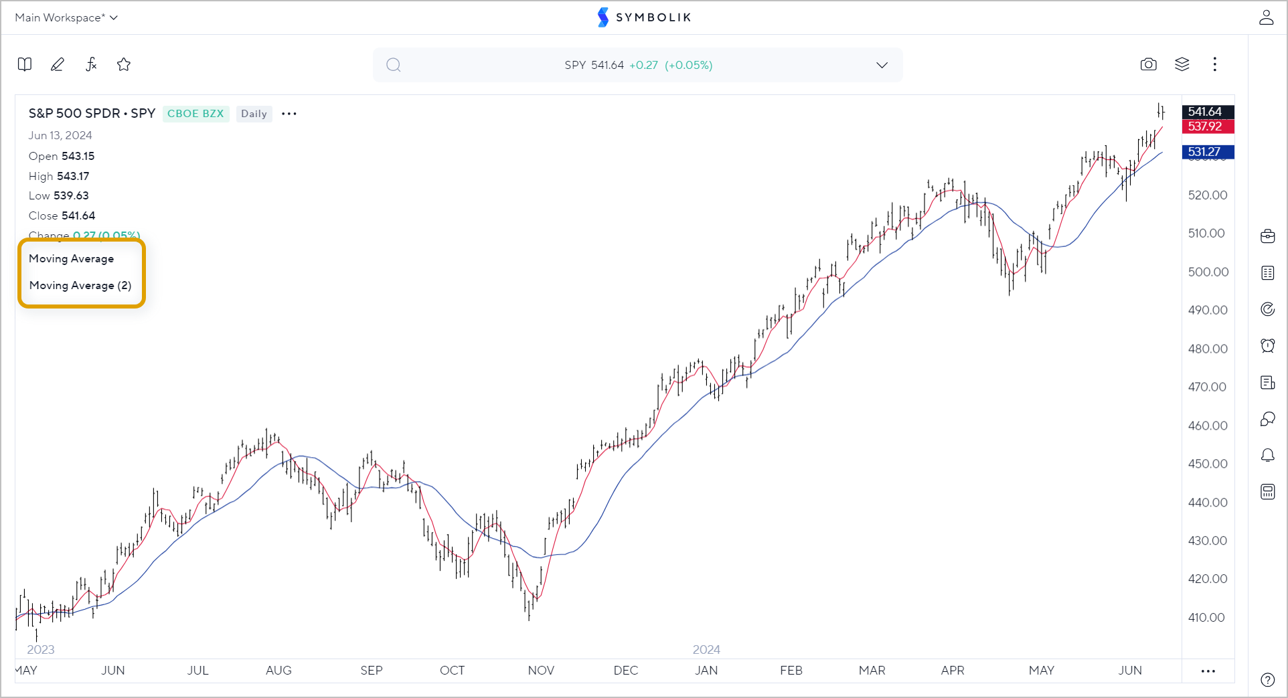This screenshot has height=698, width=1288.
Task: Click the Symbolik logo
Action: pyautogui.click(x=644, y=17)
